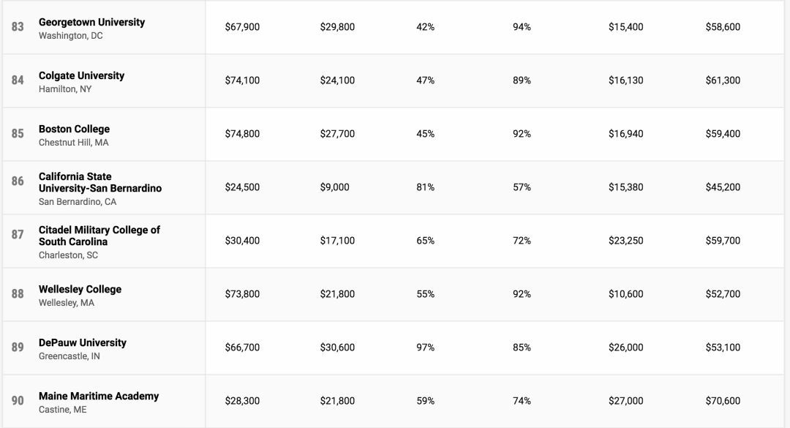Select Citadel Military College of South Carolina
The image size is (790, 428).
[99, 236]
